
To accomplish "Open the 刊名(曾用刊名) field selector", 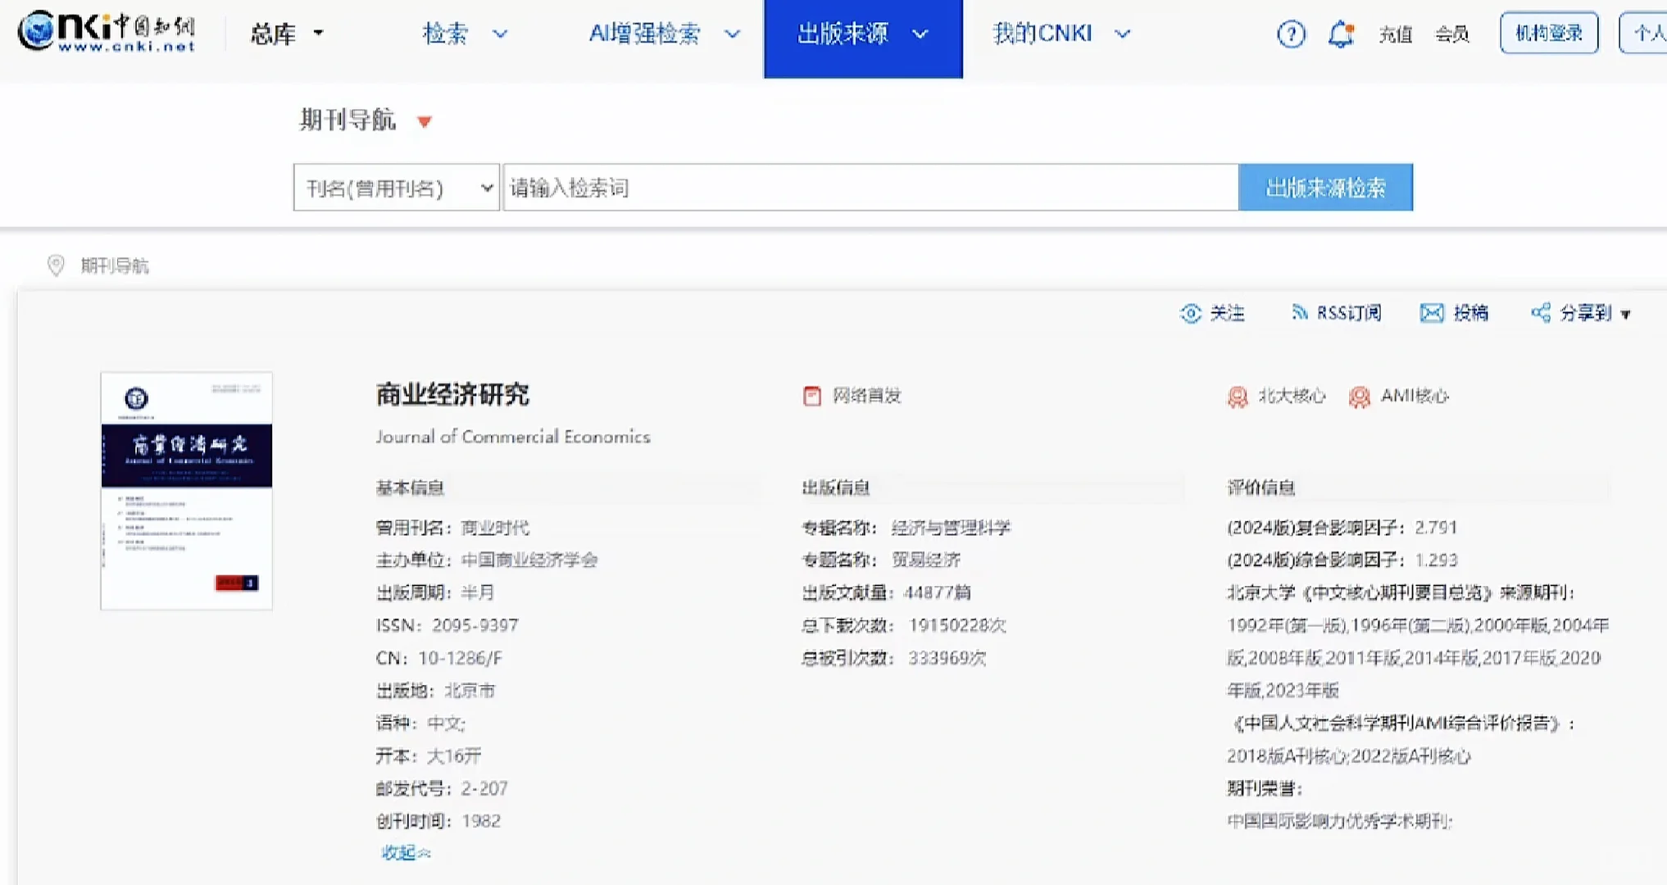I will (396, 188).
